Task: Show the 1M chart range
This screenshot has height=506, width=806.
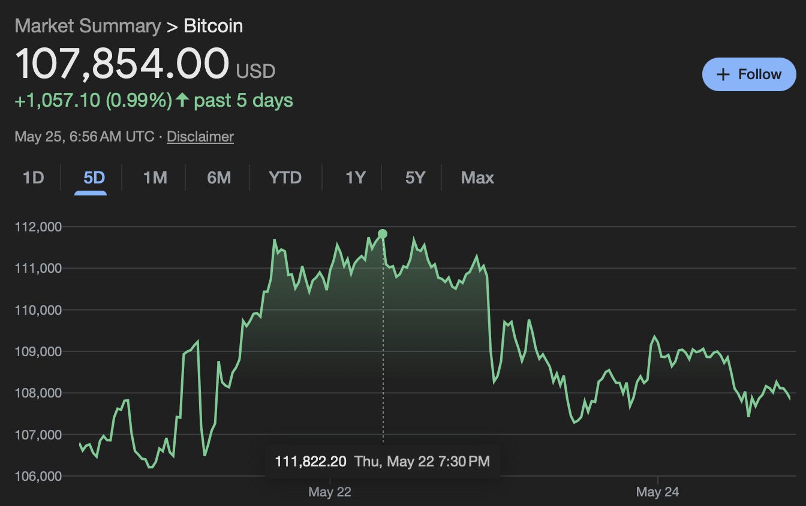Action: click(155, 178)
